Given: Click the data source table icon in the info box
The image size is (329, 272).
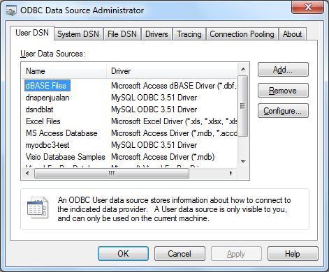Looking at the screenshot, I should click(x=38, y=208).
